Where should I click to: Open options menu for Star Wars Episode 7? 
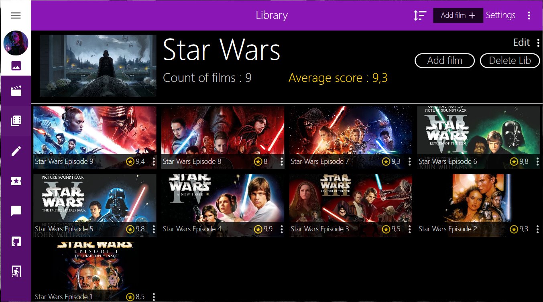(409, 161)
